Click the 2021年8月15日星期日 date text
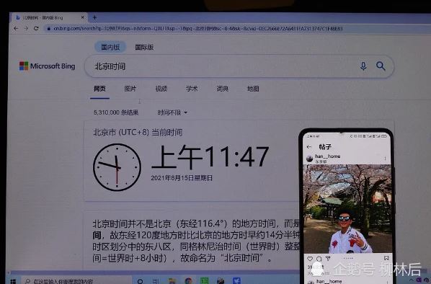The image size is (431, 284). tap(182, 178)
